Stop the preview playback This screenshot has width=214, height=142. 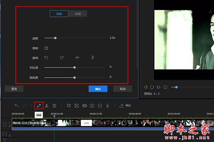pyautogui.click(x=165, y=87)
